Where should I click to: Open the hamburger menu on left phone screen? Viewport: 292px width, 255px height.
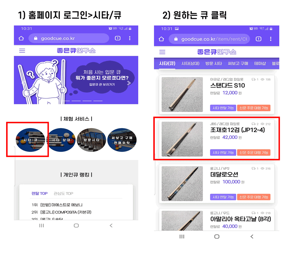pos(22,51)
